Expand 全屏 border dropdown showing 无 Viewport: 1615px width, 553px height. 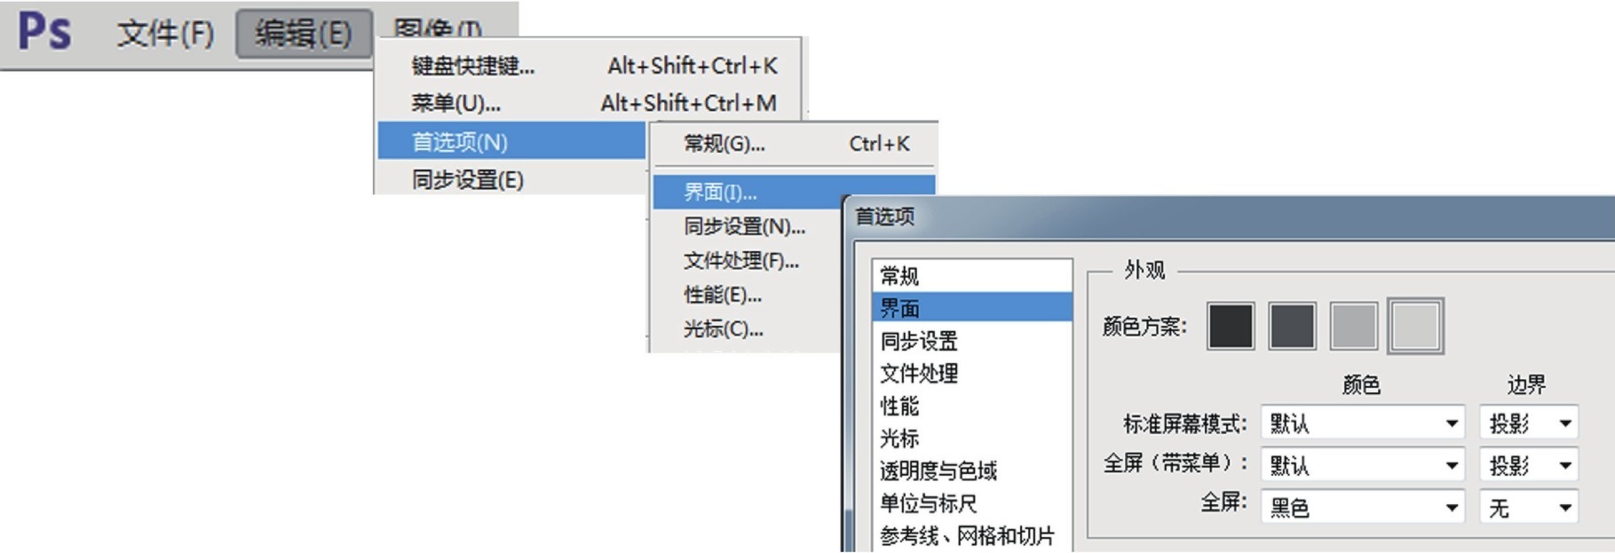coord(1529,508)
